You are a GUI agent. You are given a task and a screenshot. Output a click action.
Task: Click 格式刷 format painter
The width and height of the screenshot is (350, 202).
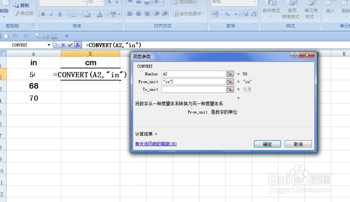coord(23,14)
